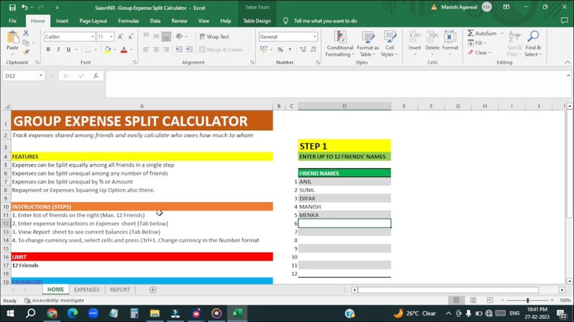Open the Borders dropdown arrow

pyautogui.click(x=95, y=49)
